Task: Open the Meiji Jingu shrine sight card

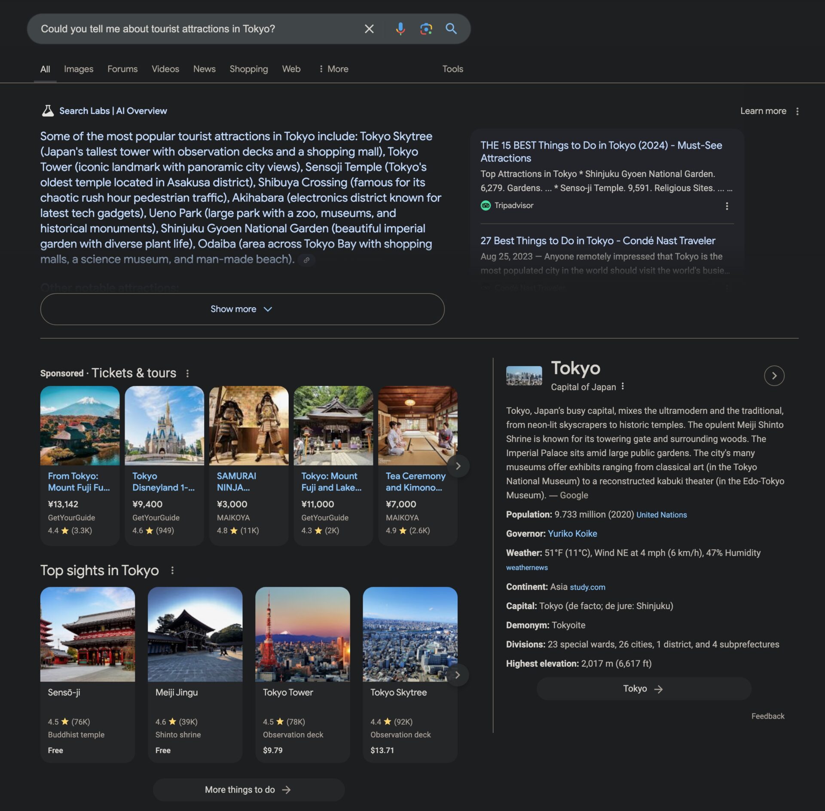Action: coord(195,675)
